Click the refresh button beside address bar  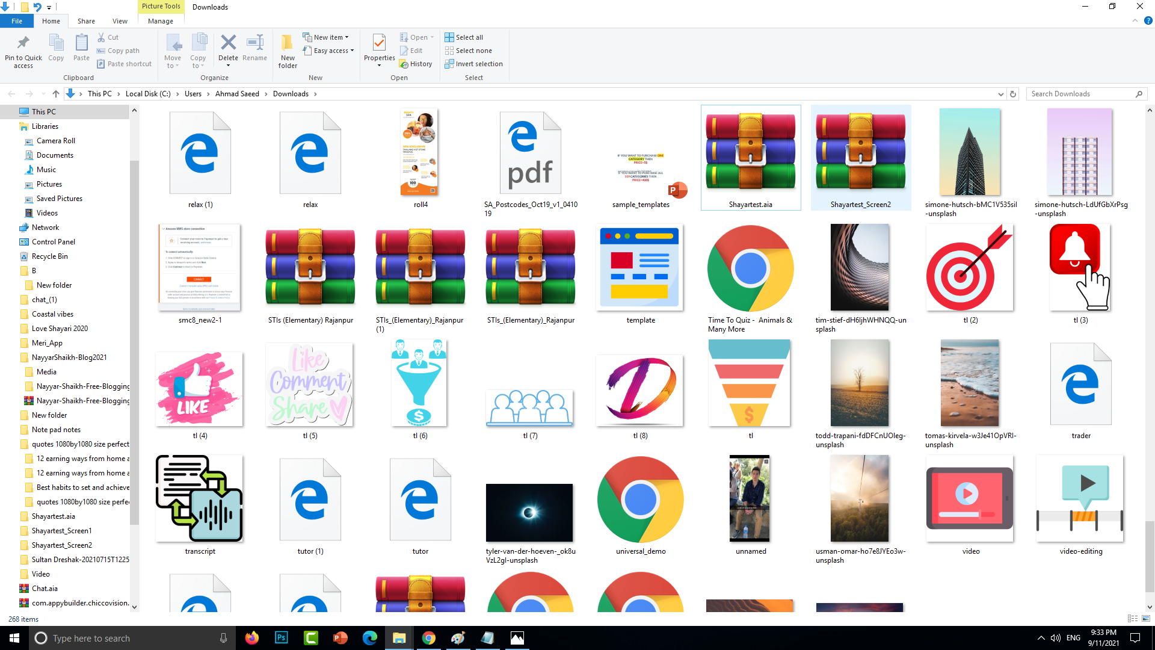pyautogui.click(x=1013, y=94)
